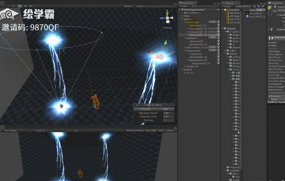Viewport: 285px width, 181px height.
Task: Toggle Persp projection label
Action: coord(167,28)
